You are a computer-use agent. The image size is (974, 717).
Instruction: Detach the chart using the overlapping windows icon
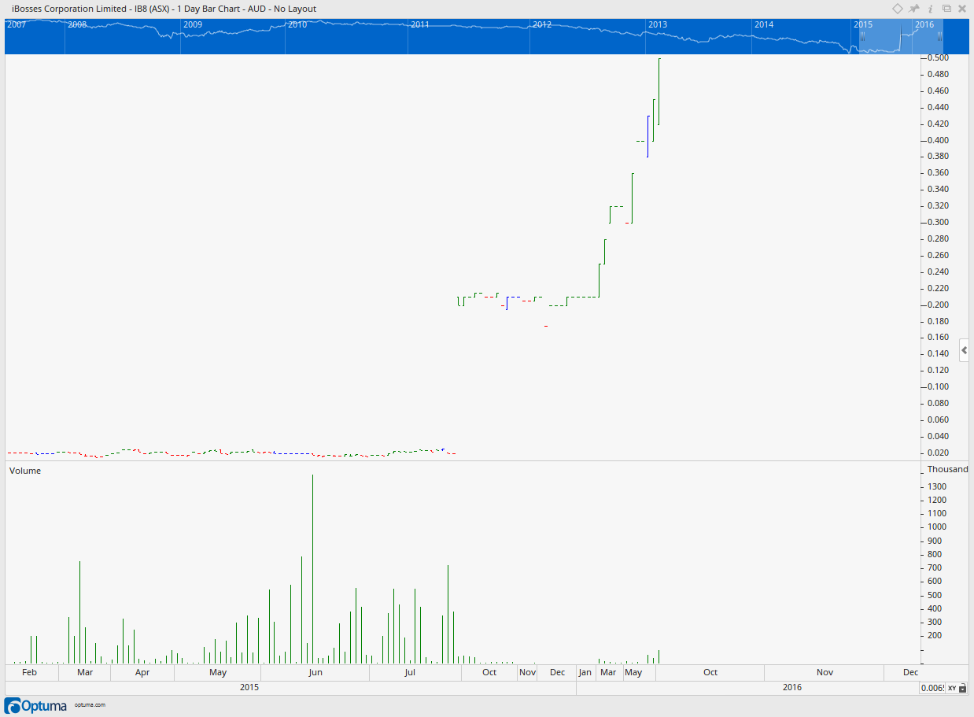(x=946, y=9)
